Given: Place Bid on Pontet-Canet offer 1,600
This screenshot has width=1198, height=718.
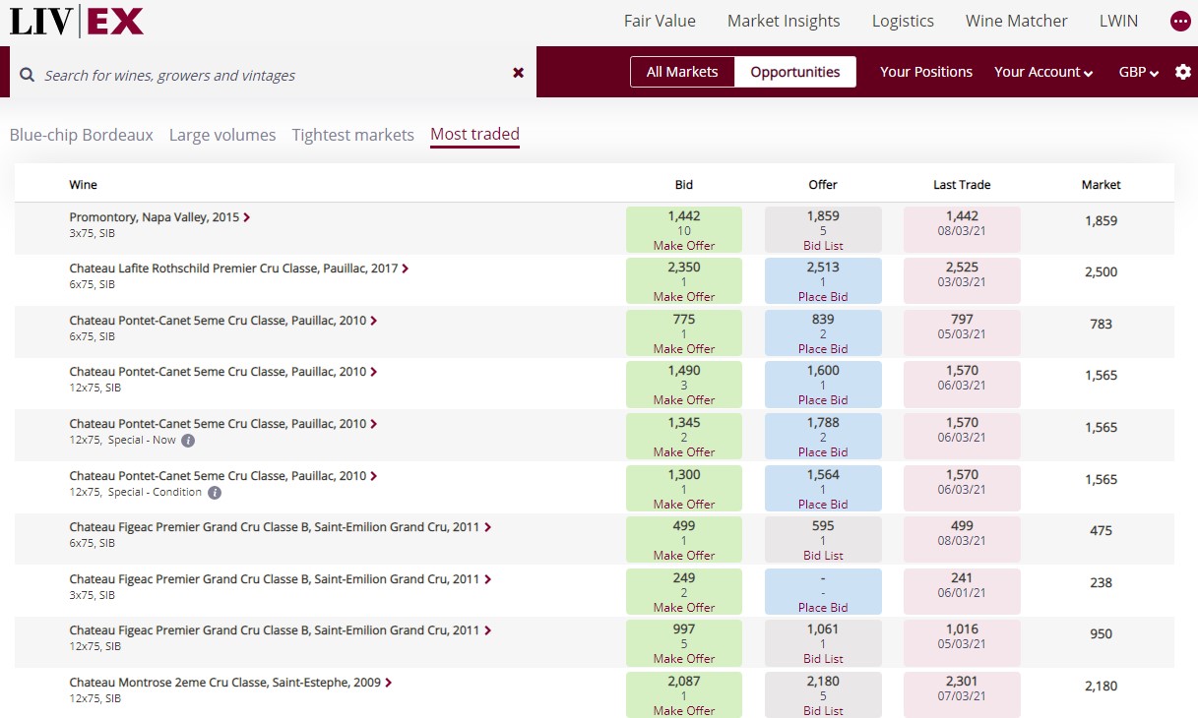Looking at the screenshot, I should click(823, 399).
